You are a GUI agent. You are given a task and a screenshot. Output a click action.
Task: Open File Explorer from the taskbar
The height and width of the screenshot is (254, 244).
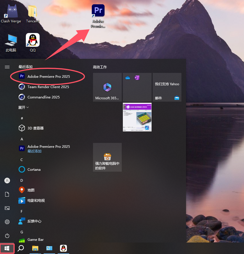coord(35,248)
